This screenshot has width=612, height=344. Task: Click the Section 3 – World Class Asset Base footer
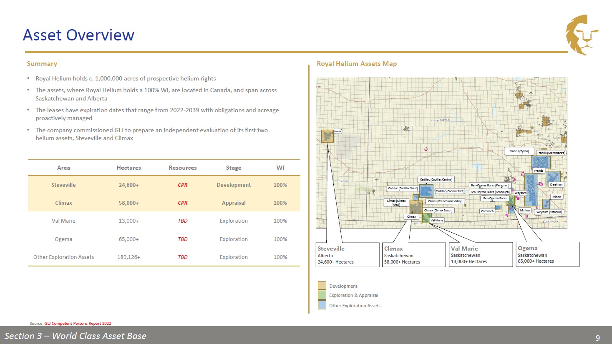[76, 336]
